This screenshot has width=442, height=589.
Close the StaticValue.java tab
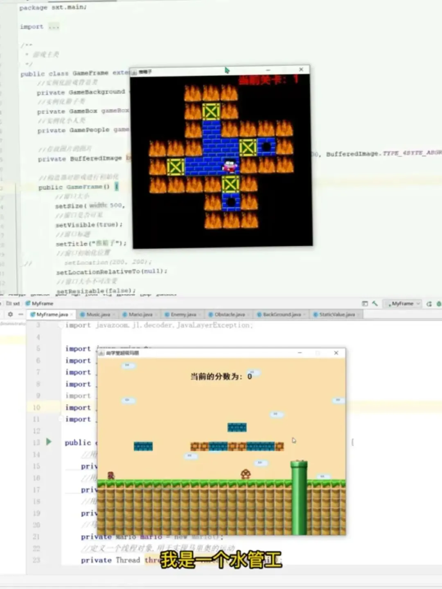click(359, 315)
